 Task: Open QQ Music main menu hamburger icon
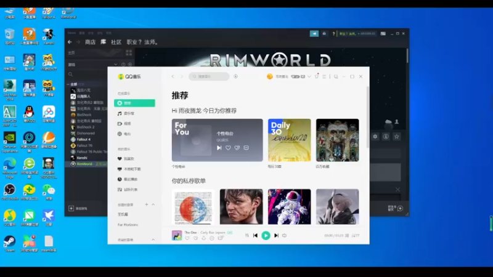324,76
